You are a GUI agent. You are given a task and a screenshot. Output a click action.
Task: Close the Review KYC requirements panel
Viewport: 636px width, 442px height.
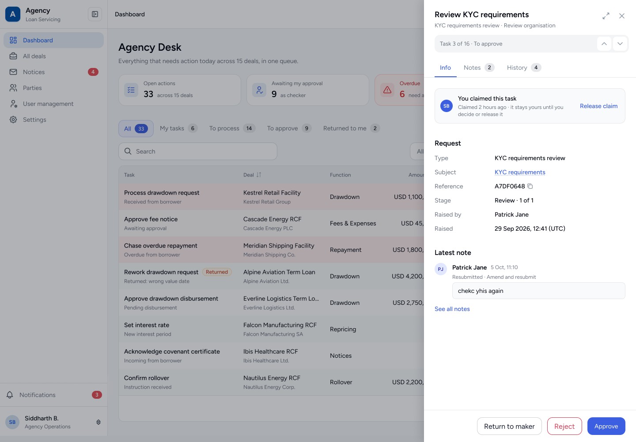click(x=622, y=16)
